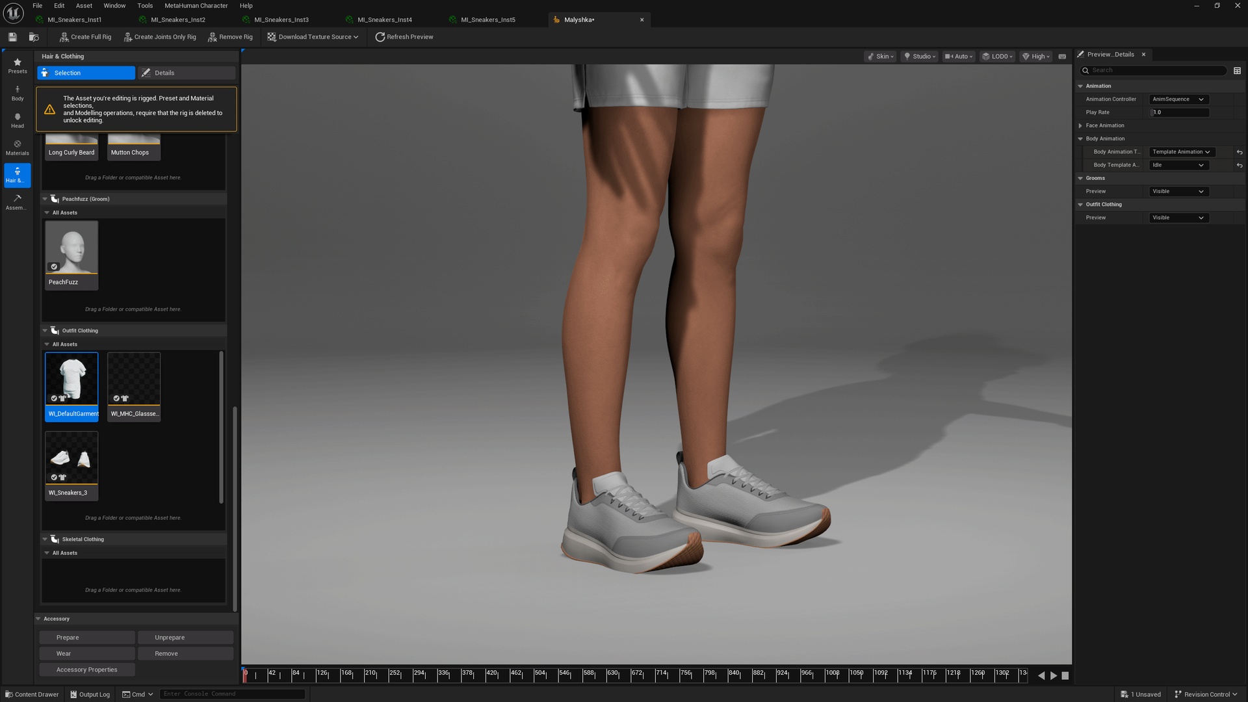The width and height of the screenshot is (1248, 702).
Task: Select the Long Curly Beard asset
Action: pyautogui.click(x=71, y=148)
